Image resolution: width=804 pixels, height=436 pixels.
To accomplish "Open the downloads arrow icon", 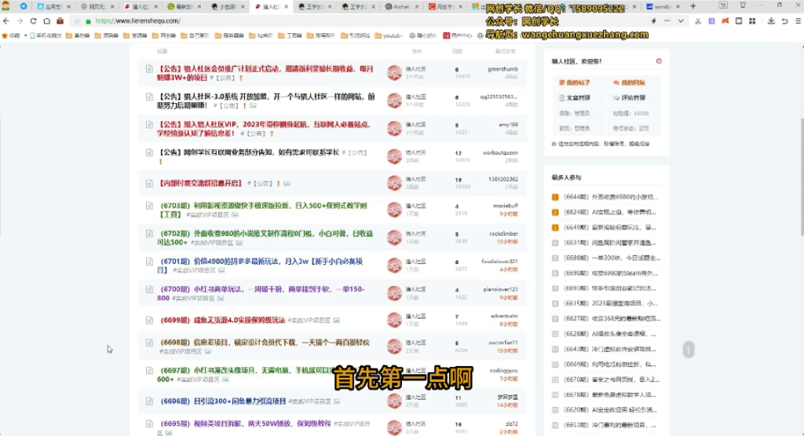I will [771, 21].
